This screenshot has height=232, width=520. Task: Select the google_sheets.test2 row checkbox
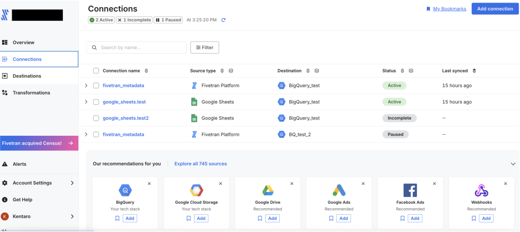click(96, 118)
